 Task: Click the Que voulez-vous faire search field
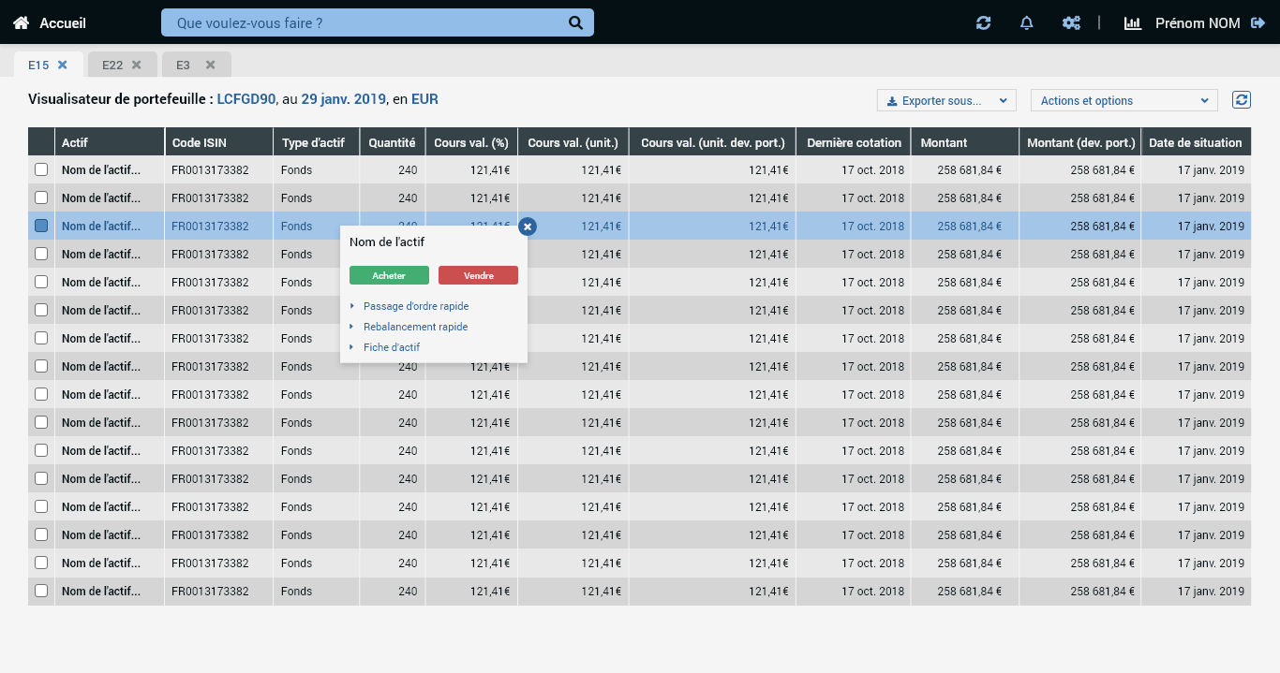pos(365,22)
